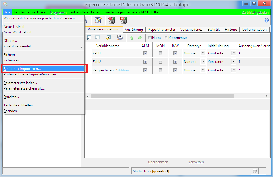Screen dimensions: 273x177
Task: Click the variable icon with yellow star
Action: coord(108,38)
